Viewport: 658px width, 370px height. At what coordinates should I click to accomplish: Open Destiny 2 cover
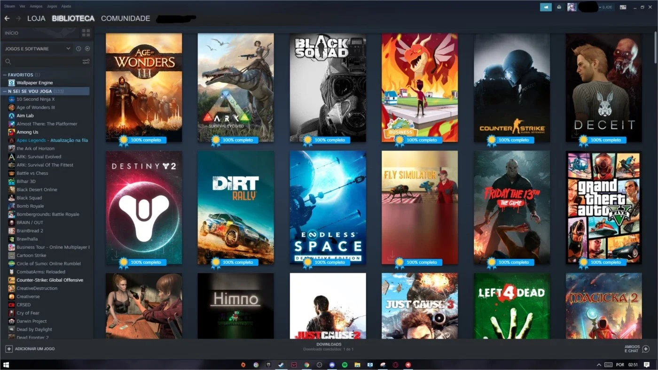point(144,208)
